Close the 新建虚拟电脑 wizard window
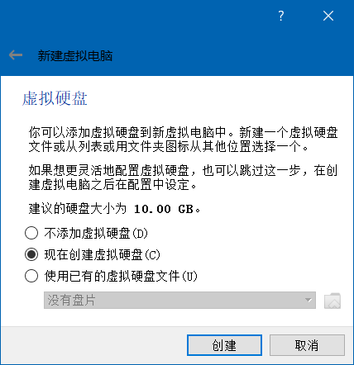The width and height of the screenshot is (354, 365). (x=328, y=16)
